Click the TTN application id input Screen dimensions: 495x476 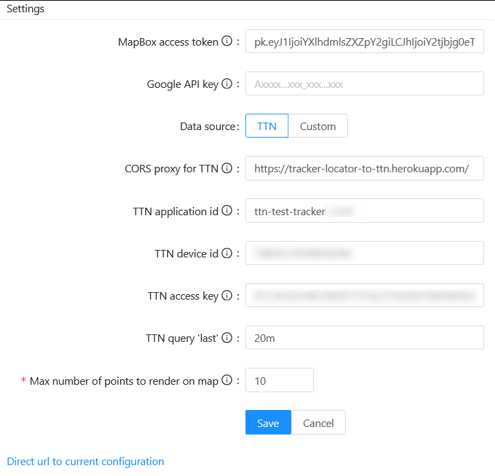(x=364, y=211)
